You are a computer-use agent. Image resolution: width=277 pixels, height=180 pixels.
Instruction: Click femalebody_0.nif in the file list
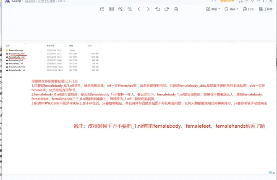point(17,54)
